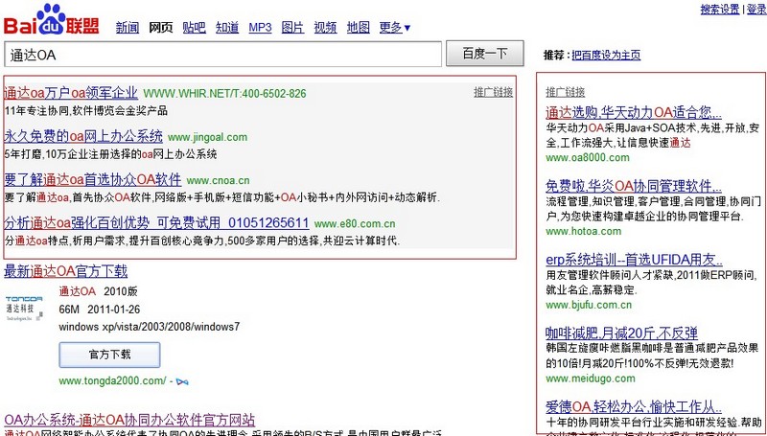This screenshot has height=436, width=767.
Task: Open the 新闻 news tab
Action: pyautogui.click(x=128, y=28)
